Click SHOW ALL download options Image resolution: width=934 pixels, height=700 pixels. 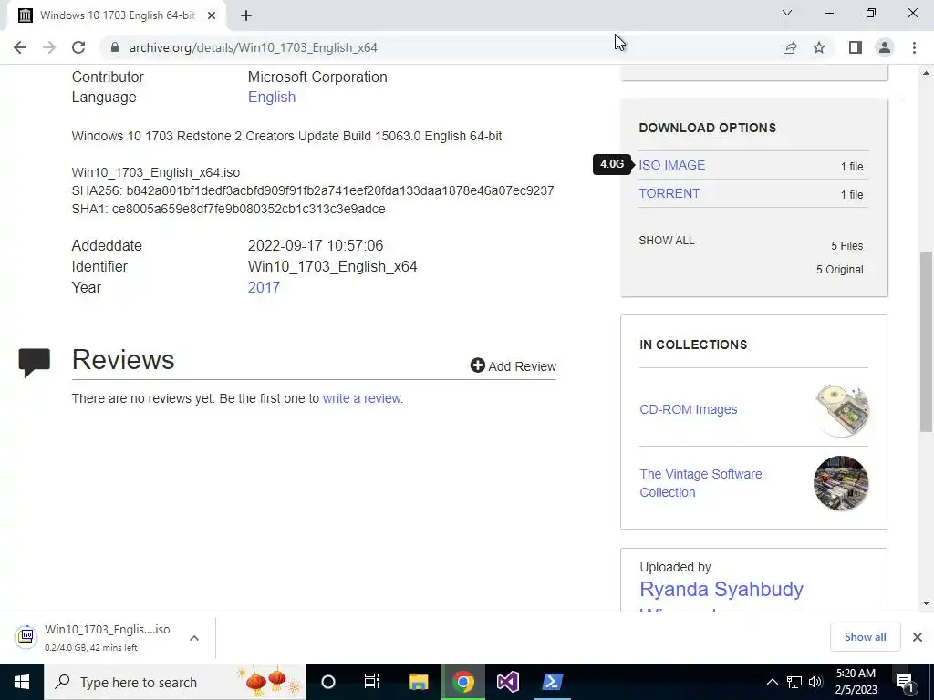667,241
